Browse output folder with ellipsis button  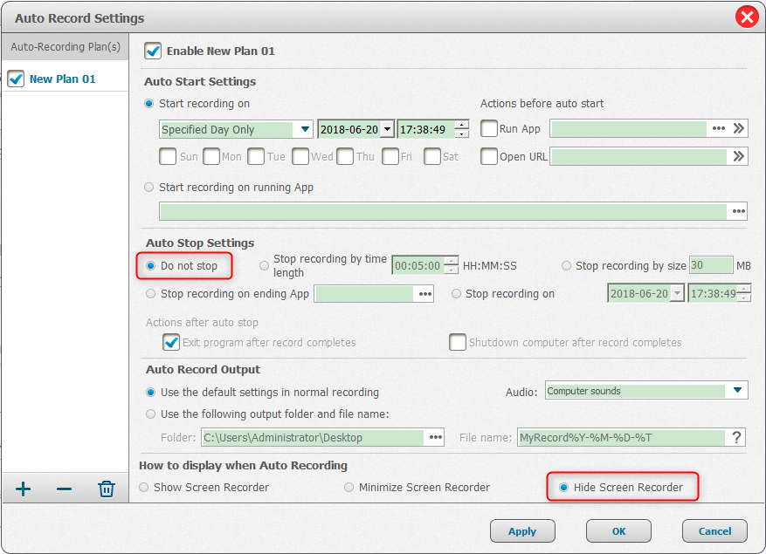[434, 437]
